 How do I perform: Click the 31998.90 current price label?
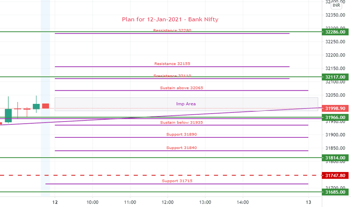[335, 108]
